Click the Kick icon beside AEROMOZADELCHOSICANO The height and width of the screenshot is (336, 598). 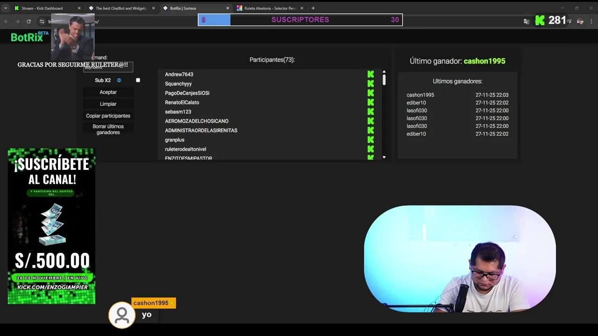pyautogui.click(x=370, y=121)
